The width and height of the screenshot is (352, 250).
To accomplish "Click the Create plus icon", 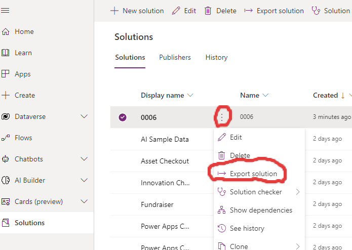I will (6, 95).
